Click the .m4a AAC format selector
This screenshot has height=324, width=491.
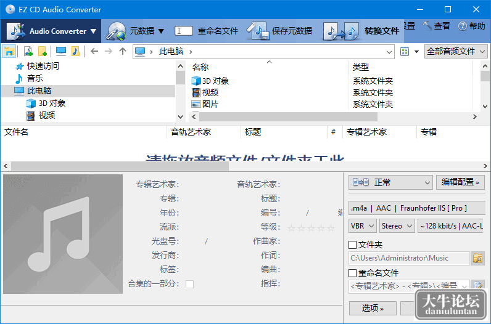416,208
